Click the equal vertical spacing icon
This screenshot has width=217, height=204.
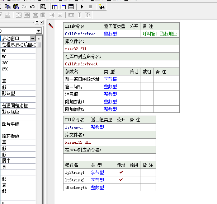pyautogui.click(x=60, y=15)
